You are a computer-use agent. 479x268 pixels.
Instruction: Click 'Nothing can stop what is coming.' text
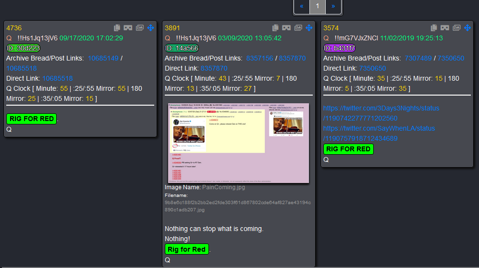[x=214, y=229]
